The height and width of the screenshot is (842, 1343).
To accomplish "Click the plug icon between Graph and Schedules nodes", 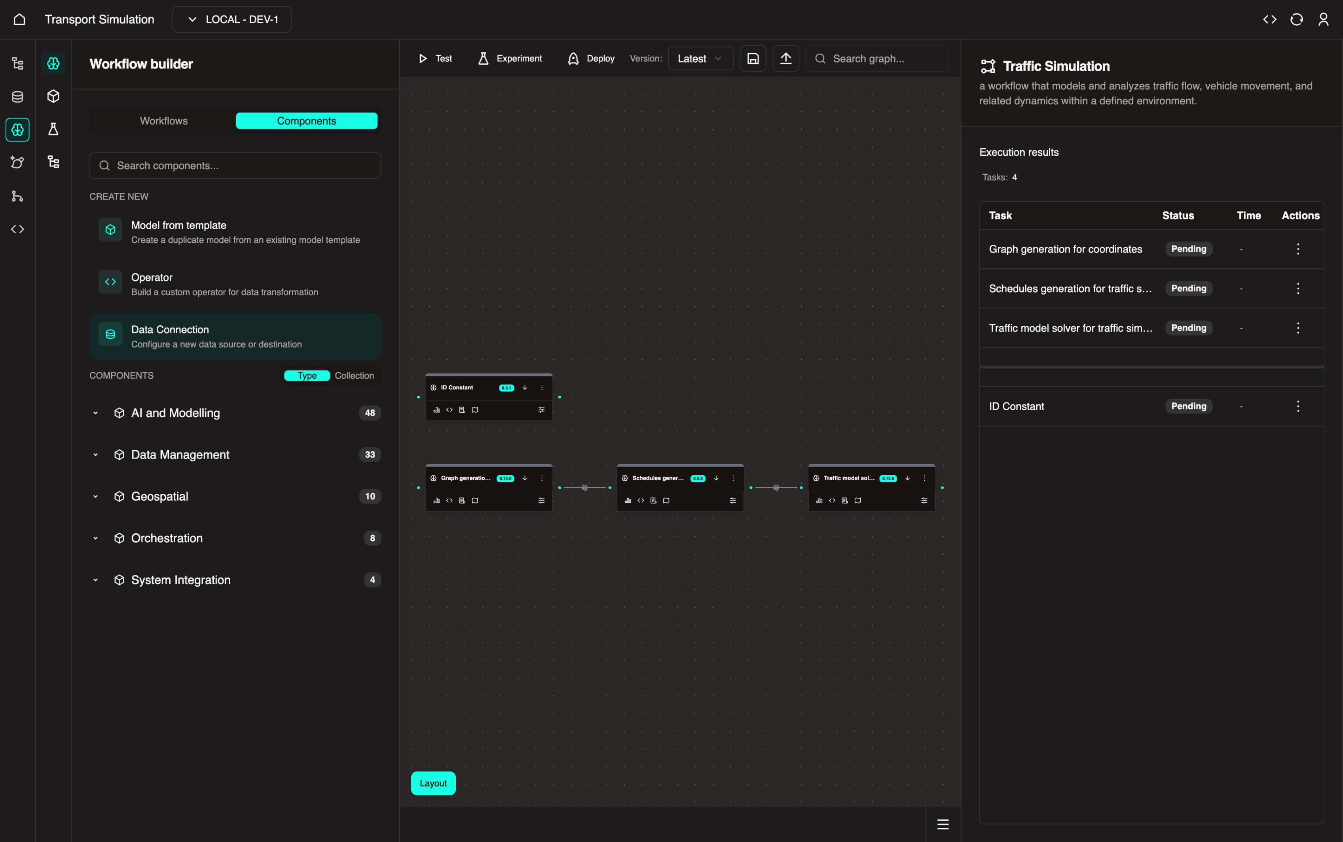I will (584, 487).
